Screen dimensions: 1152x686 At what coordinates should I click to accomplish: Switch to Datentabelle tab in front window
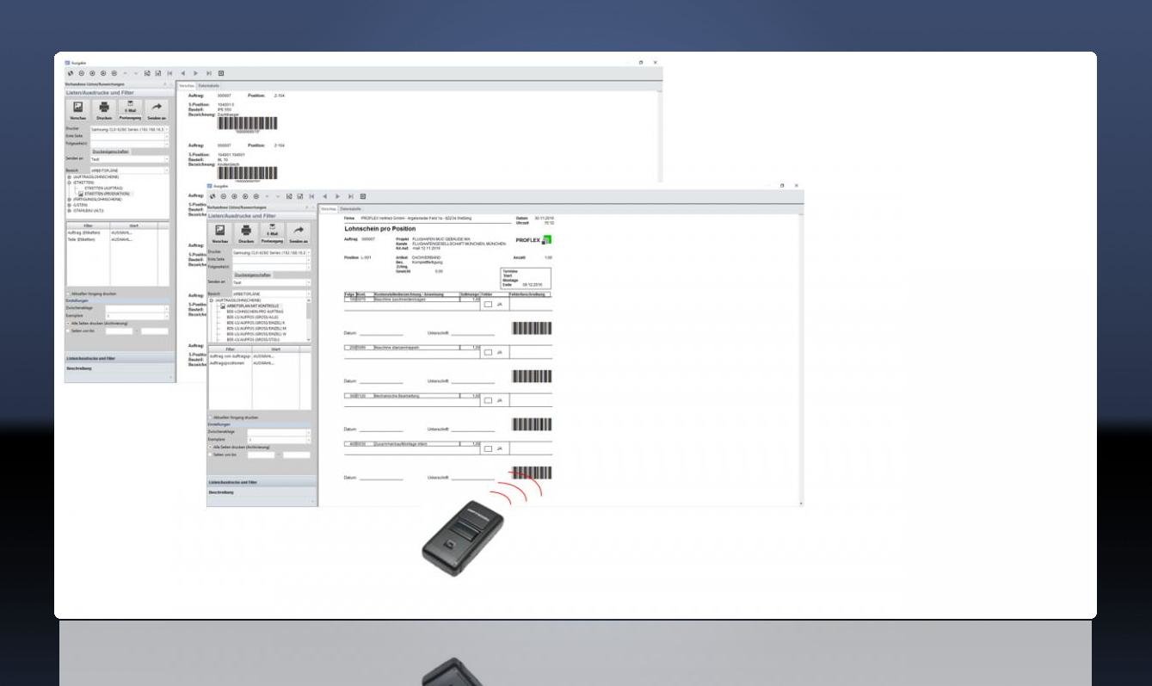[x=351, y=209]
